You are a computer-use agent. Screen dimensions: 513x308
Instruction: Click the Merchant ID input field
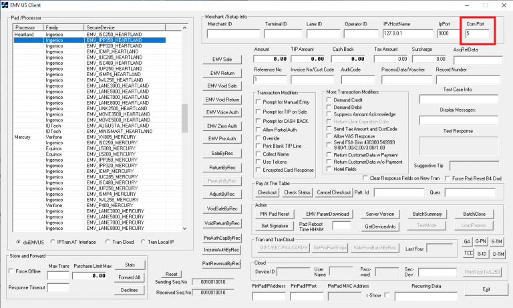[x=233, y=33]
